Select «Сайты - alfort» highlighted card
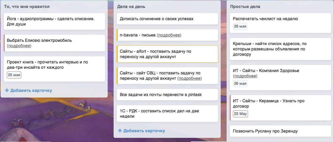Screen dimensions: 334x142 click(x=167, y=54)
